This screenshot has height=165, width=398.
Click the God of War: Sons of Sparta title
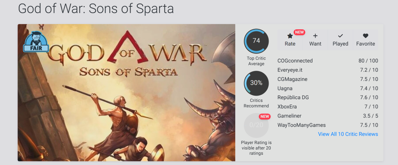[96, 9]
